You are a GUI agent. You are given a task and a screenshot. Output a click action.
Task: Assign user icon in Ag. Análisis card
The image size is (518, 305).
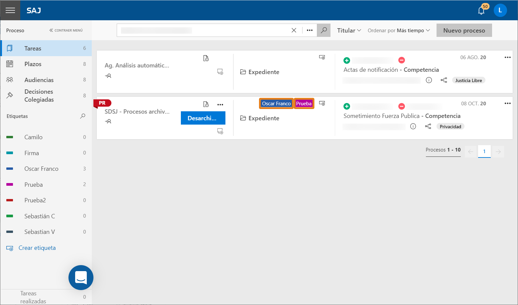[108, 76]
